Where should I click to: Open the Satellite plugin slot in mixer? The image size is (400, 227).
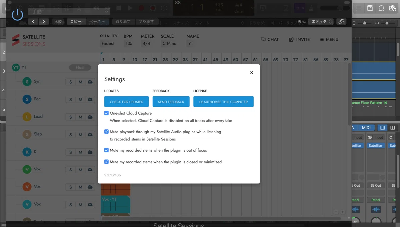coord(375,145)
